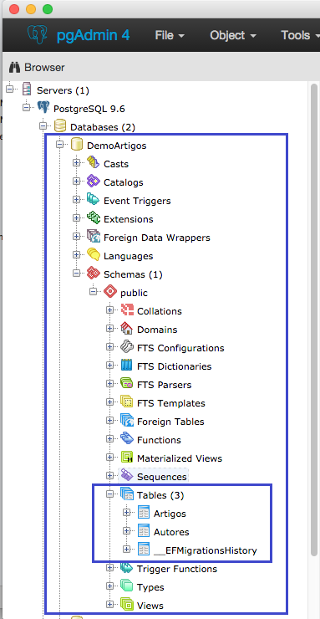Viewport: 320px width, 619px height.
Task: Select the Event Triggers icon
Action: [94, 200]
